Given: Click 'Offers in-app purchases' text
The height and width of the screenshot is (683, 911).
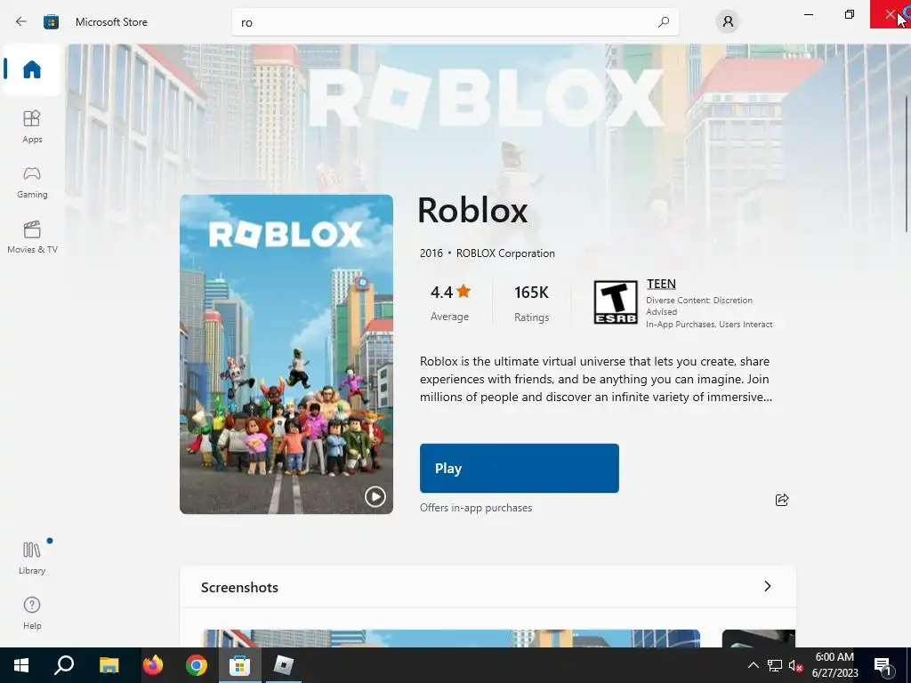Looking at the screenshot, I should pos(476,508).
